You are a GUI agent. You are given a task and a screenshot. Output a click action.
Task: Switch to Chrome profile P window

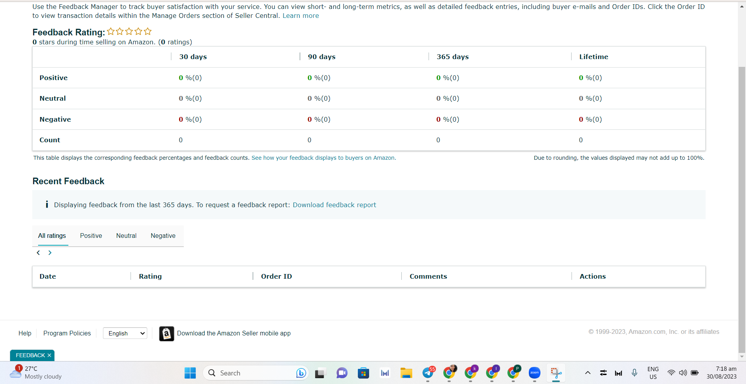514,373
